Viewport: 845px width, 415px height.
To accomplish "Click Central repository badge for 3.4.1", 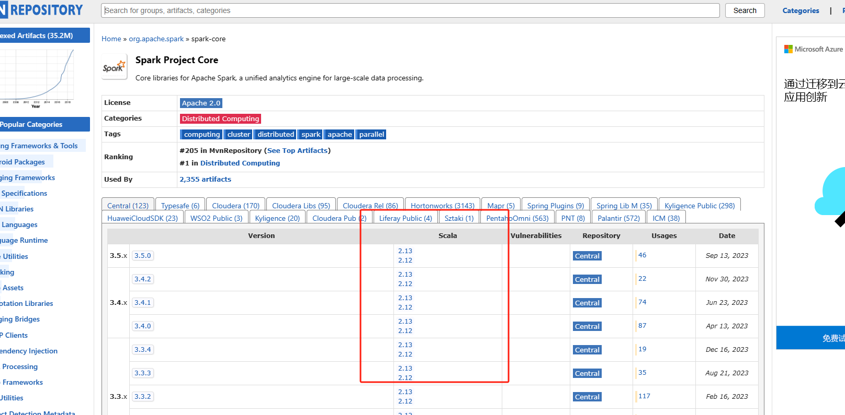I will tap(587, 303).
